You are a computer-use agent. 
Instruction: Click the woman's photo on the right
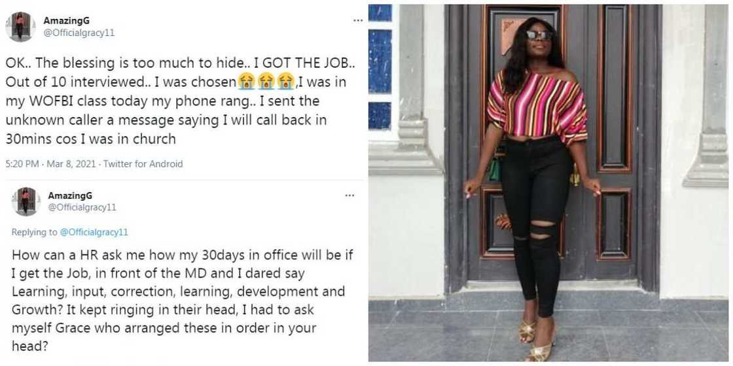pyautogui.click(x=549, y=183)
